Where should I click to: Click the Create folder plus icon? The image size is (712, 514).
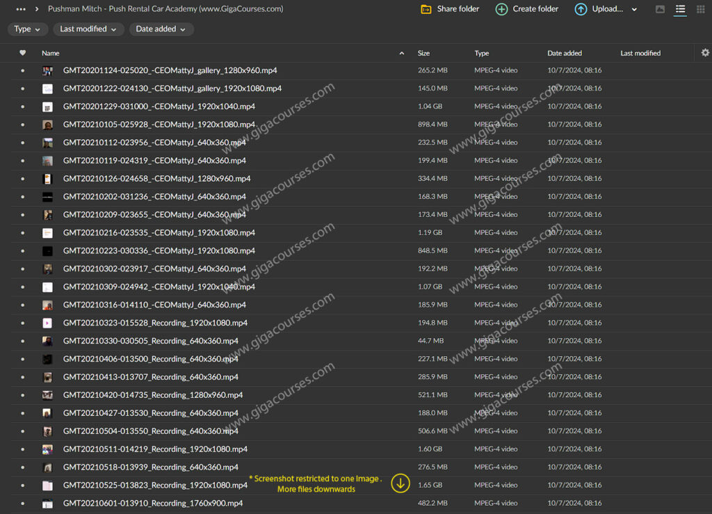pos(501,9)
